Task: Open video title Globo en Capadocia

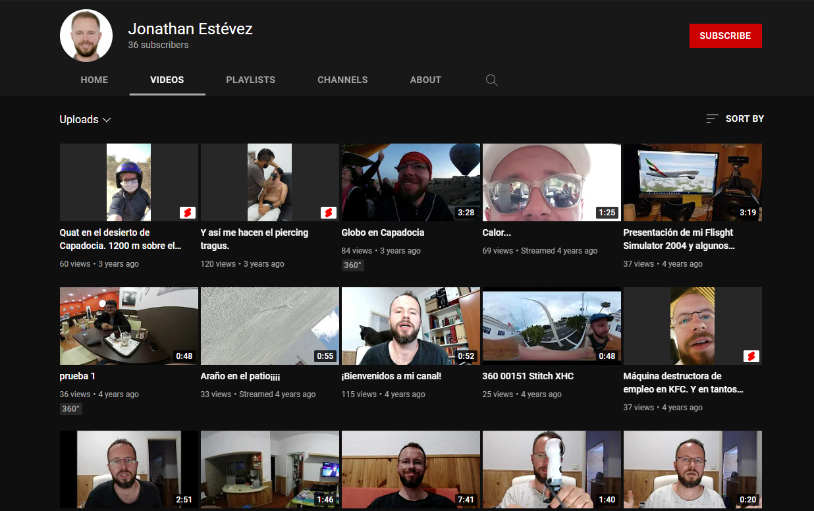Action: [383, 232]
